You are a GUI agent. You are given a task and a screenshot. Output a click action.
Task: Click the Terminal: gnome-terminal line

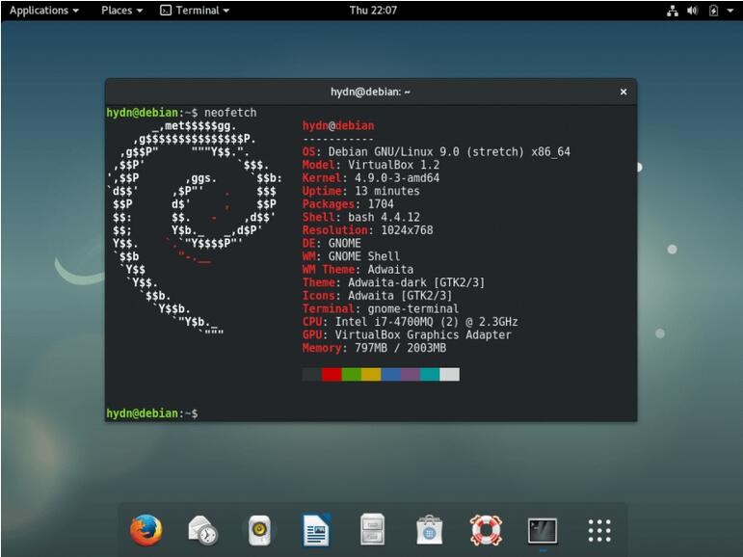[381, 309]
